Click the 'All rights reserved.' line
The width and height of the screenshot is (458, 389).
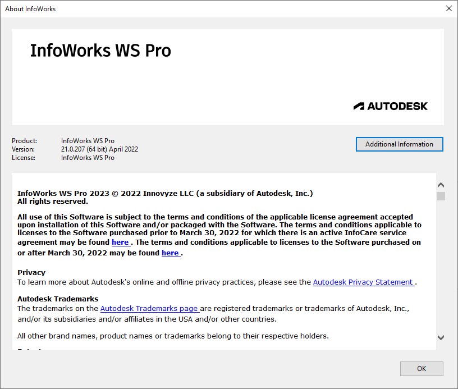tap(53, 201)
